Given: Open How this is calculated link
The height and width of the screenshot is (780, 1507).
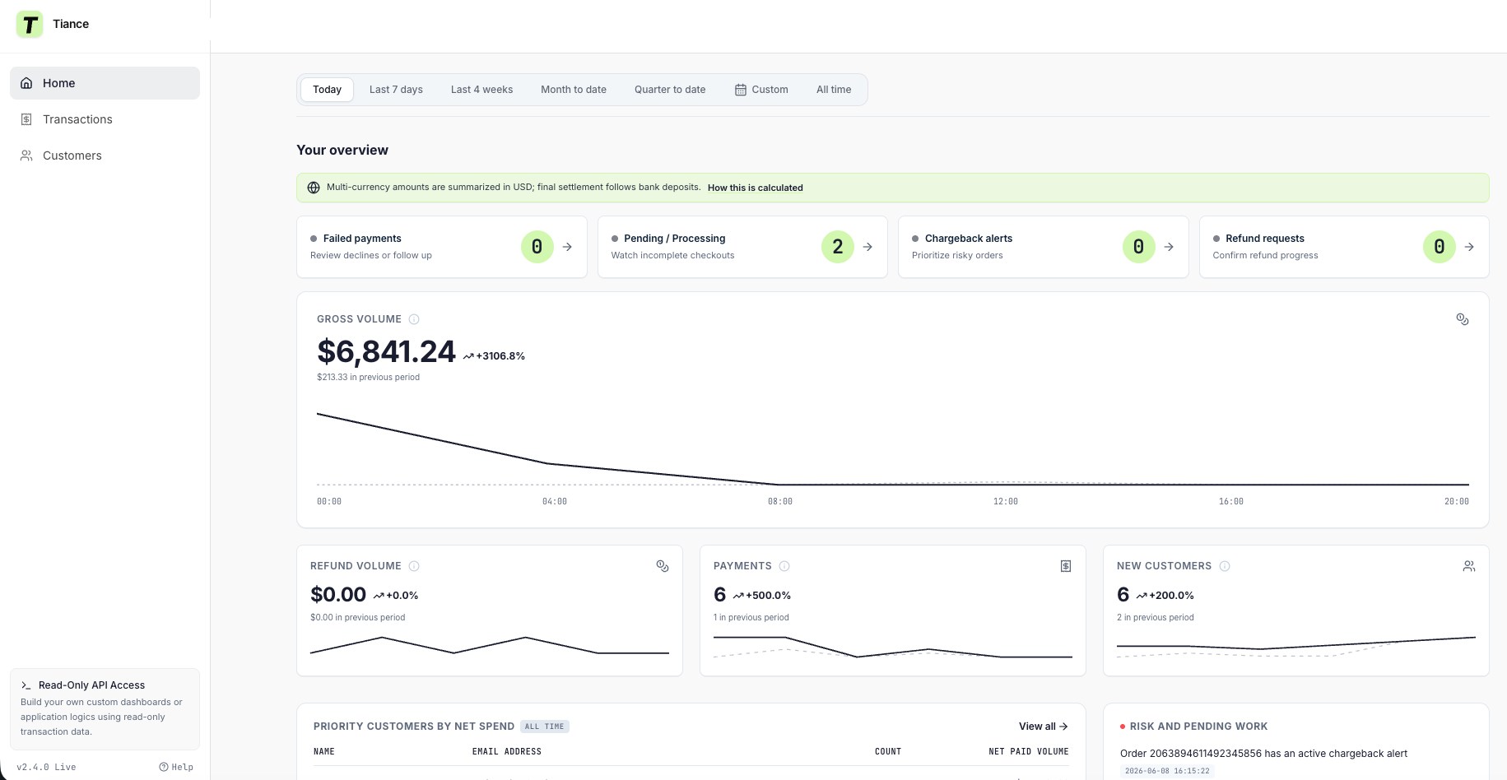Looking at the screenshot, I should click(755, 188).
